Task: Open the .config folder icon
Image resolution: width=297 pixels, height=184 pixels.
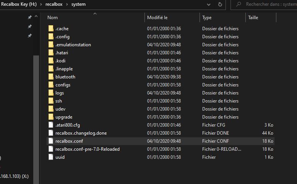Action: pos(51,37)
